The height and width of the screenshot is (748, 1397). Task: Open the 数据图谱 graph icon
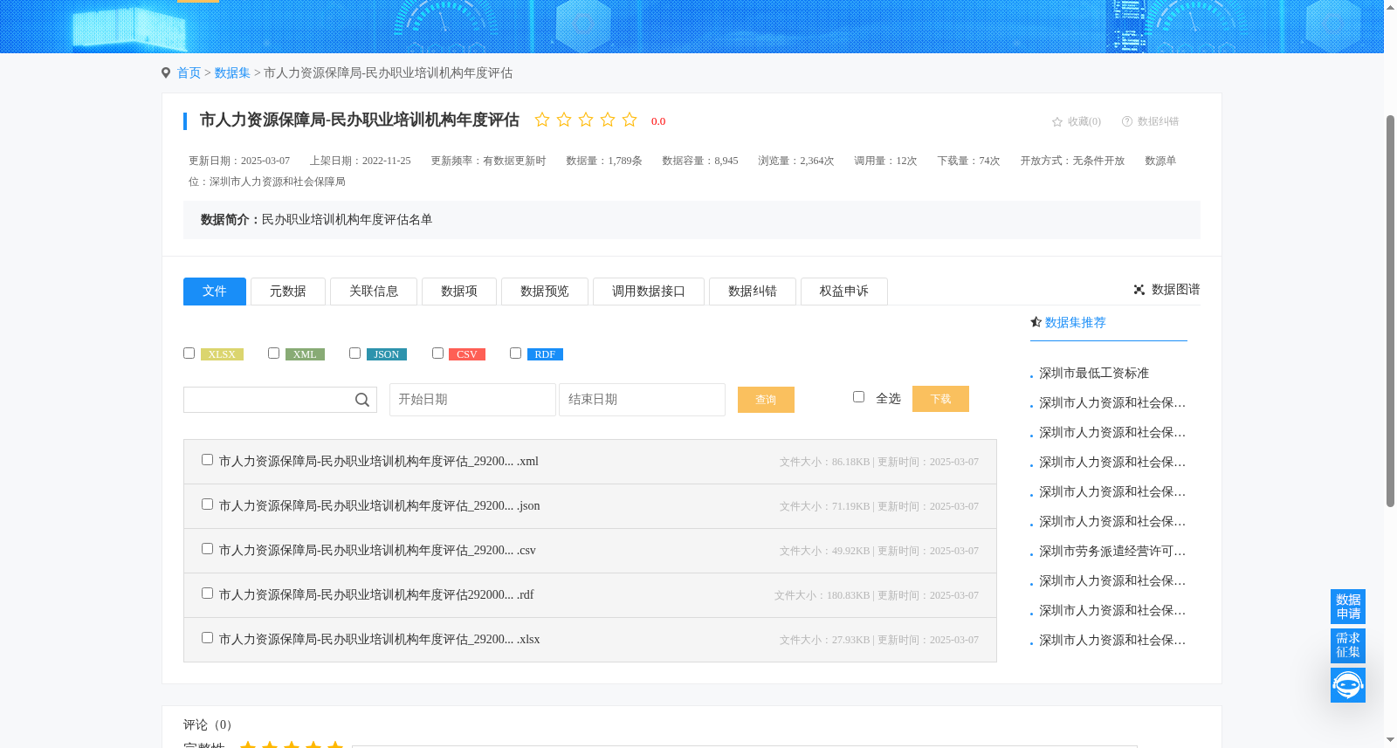1139,290
